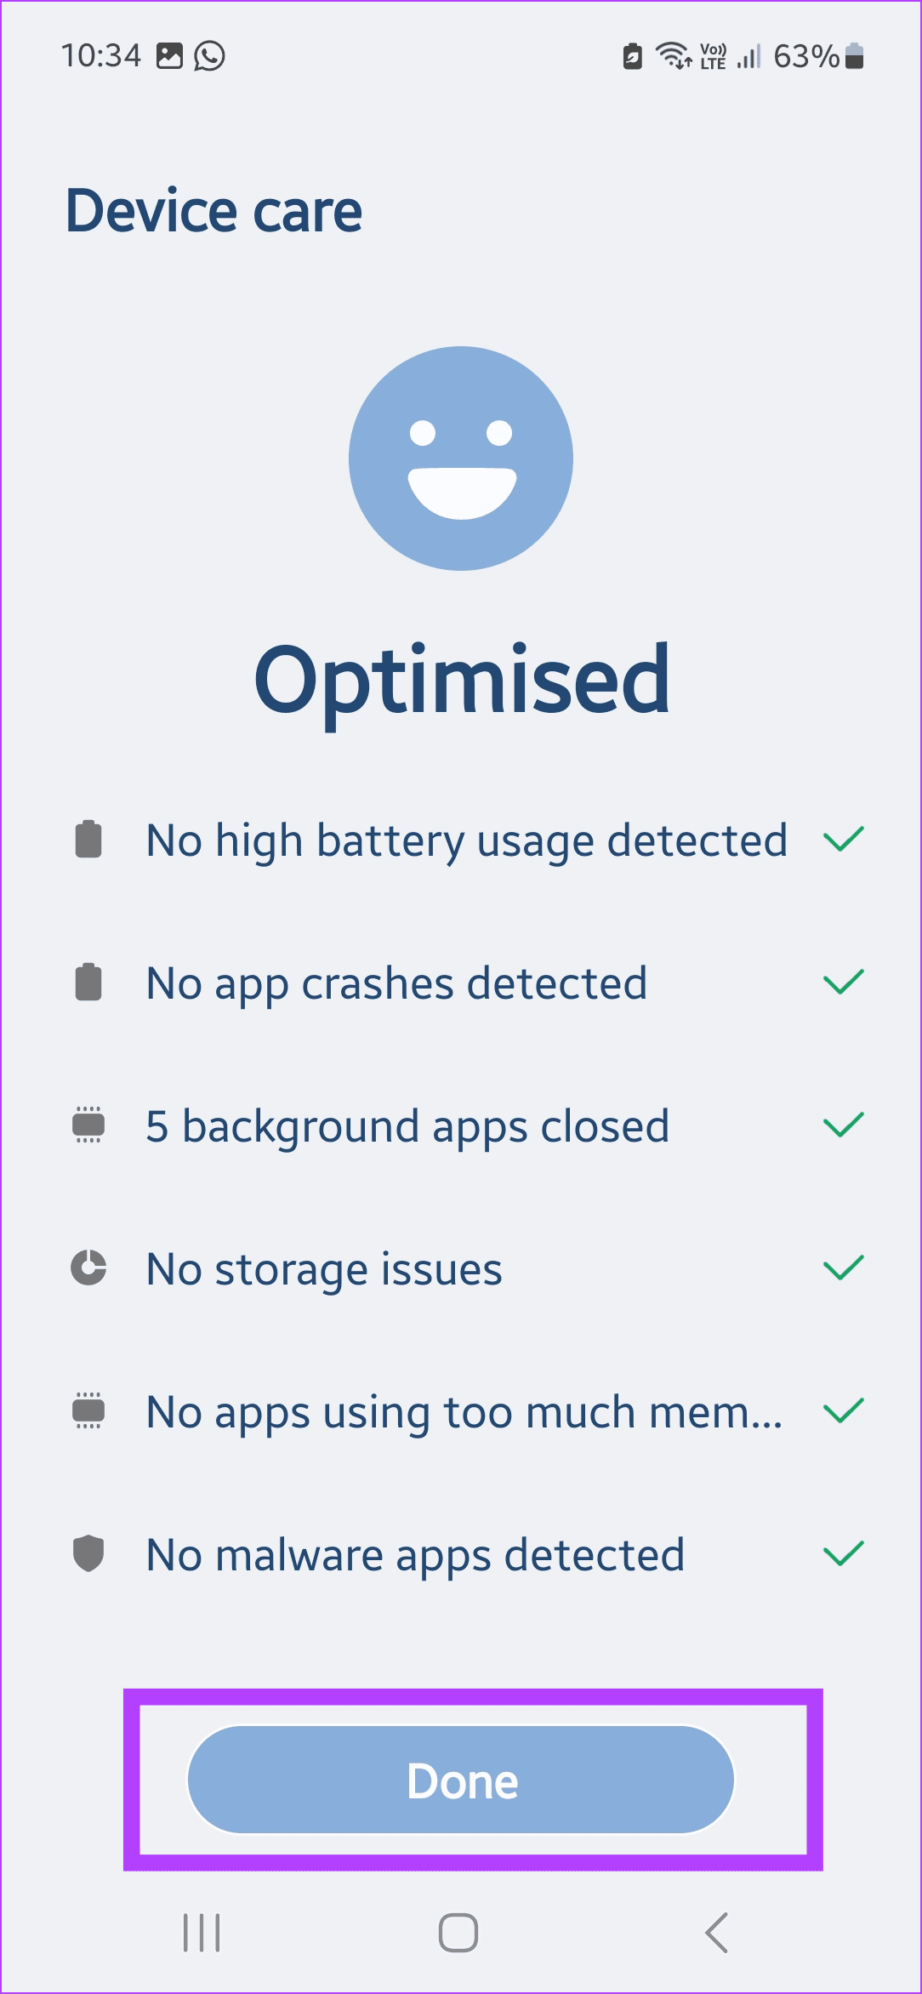
Task: Tap the green checkmark for malware apps
Action: click(844, 1553)
